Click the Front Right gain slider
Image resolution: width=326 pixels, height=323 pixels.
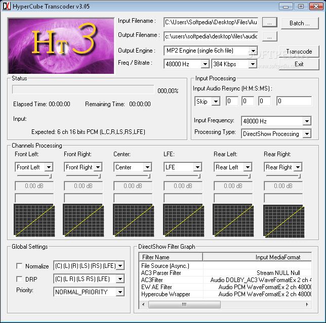[84, 176]
